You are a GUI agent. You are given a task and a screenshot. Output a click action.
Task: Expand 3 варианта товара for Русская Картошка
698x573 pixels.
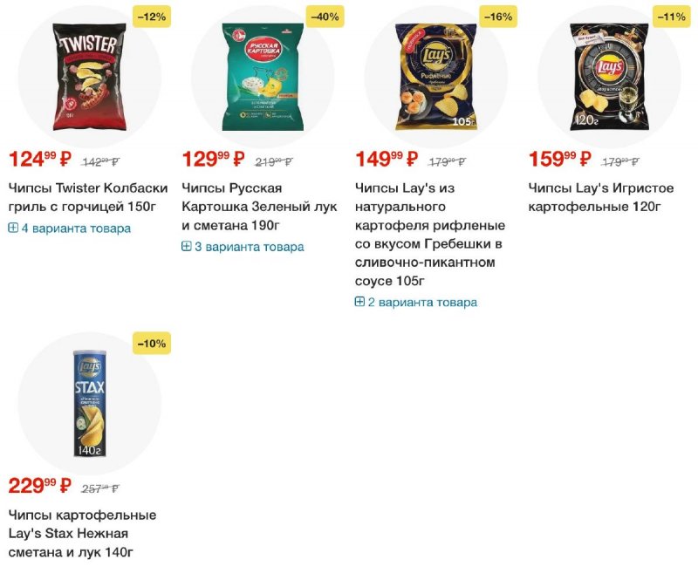click(x=243, y=247)
